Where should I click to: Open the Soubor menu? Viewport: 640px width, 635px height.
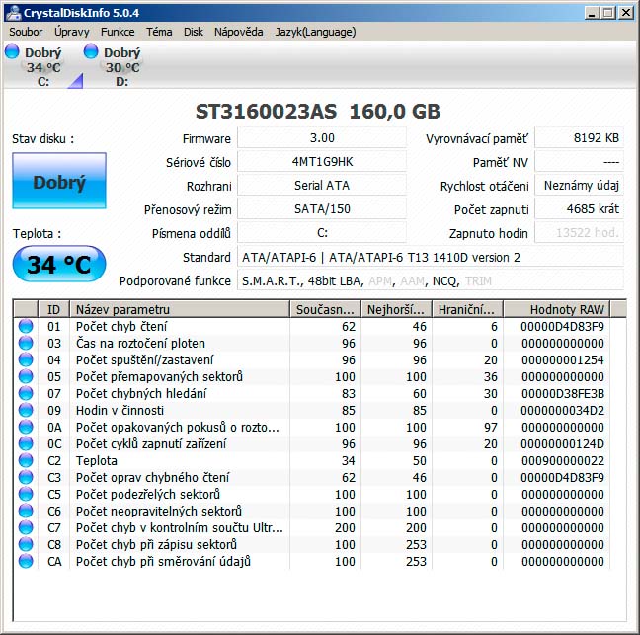pos(26,32)
